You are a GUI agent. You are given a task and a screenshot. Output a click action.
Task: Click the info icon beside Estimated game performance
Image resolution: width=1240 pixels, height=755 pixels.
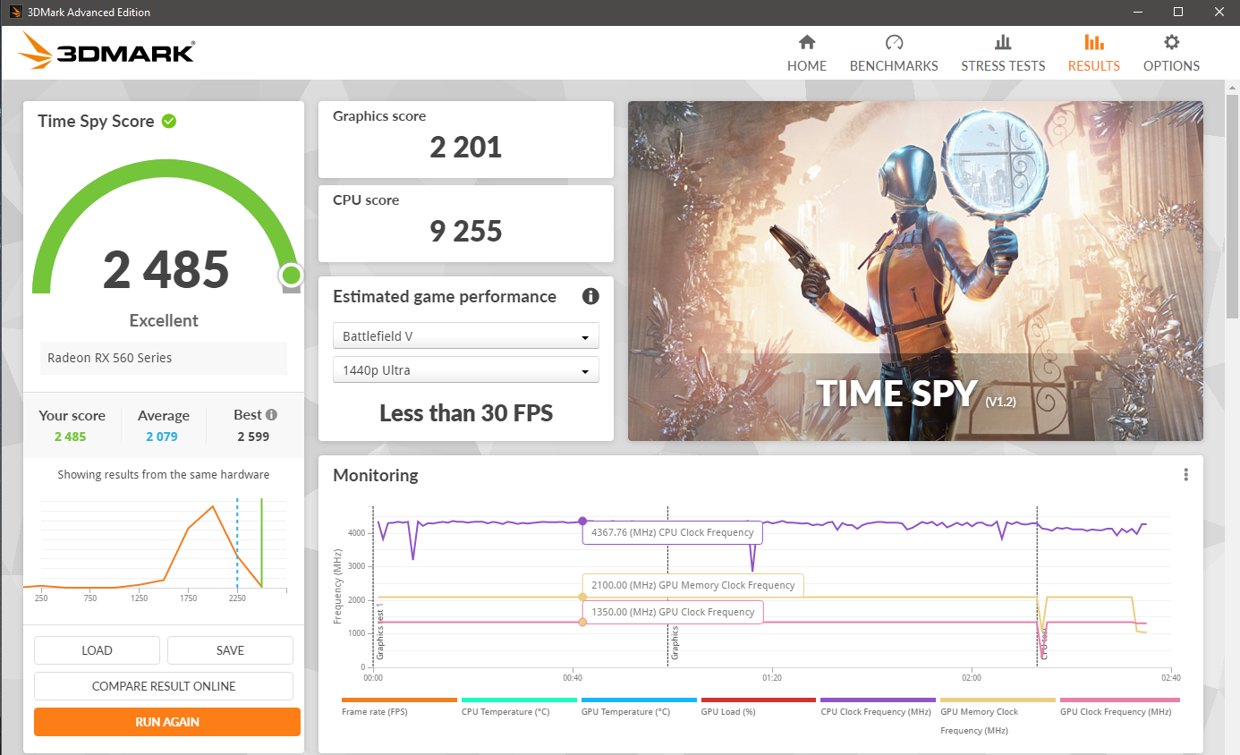pos(590,296)
